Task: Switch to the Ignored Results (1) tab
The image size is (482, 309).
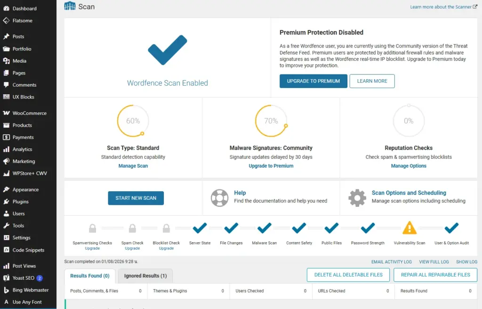Action: [x=145, y=276]
